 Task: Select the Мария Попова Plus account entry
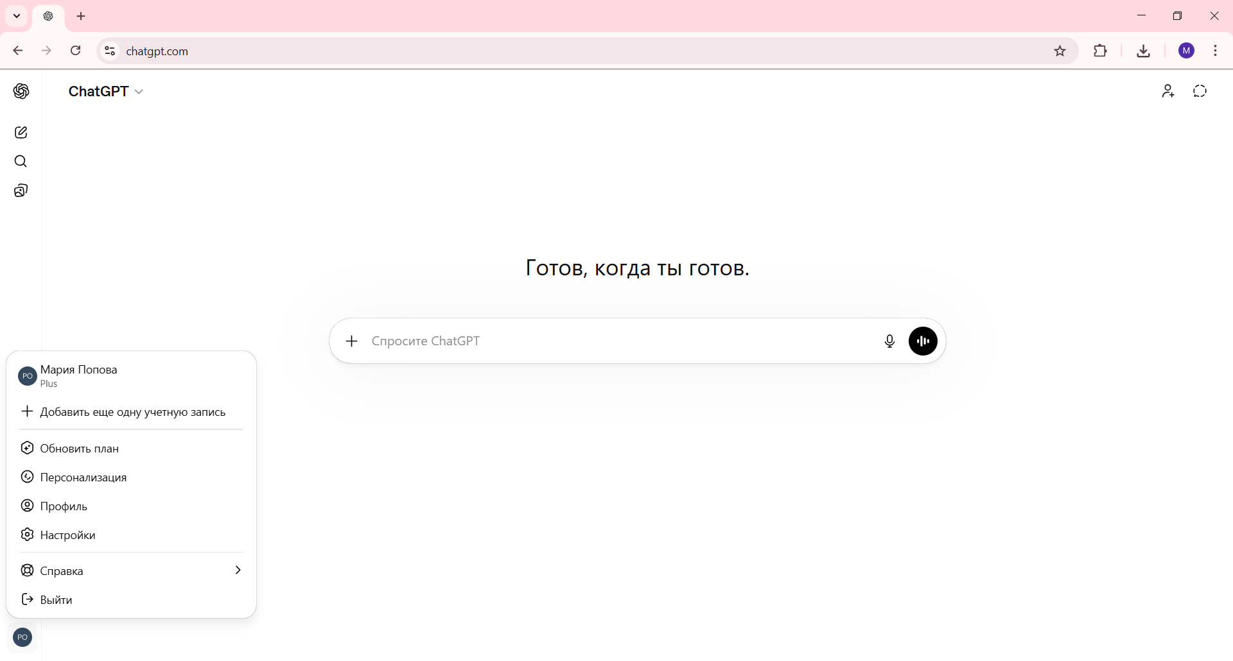click(131, 376)
